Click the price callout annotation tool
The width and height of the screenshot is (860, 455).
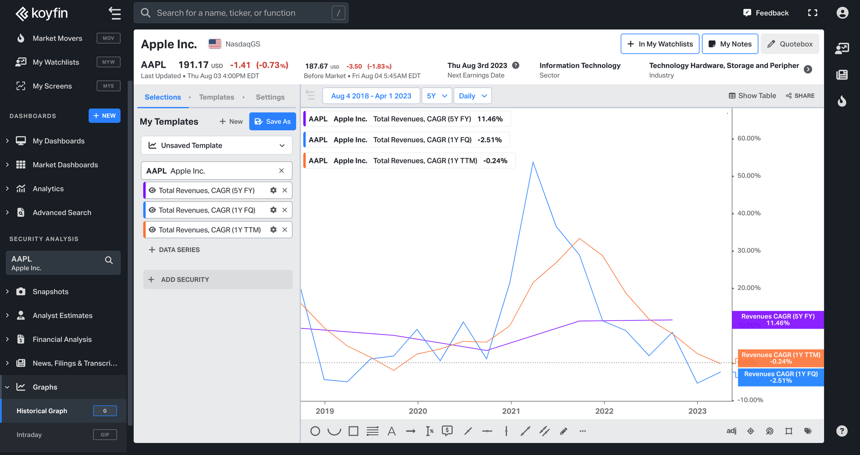[x=447, y=431]
